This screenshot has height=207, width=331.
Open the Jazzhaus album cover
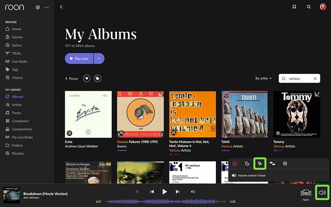(x=192, y=172)
